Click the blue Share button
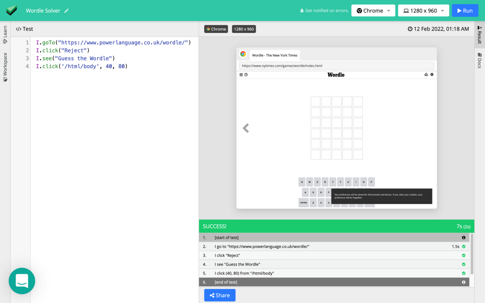Image resolution: width=485 pixels, height=303 pixels. [220, 295]
